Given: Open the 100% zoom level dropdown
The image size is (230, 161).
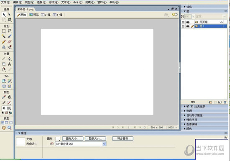Looking at the screenshot, I should (176, 128).
